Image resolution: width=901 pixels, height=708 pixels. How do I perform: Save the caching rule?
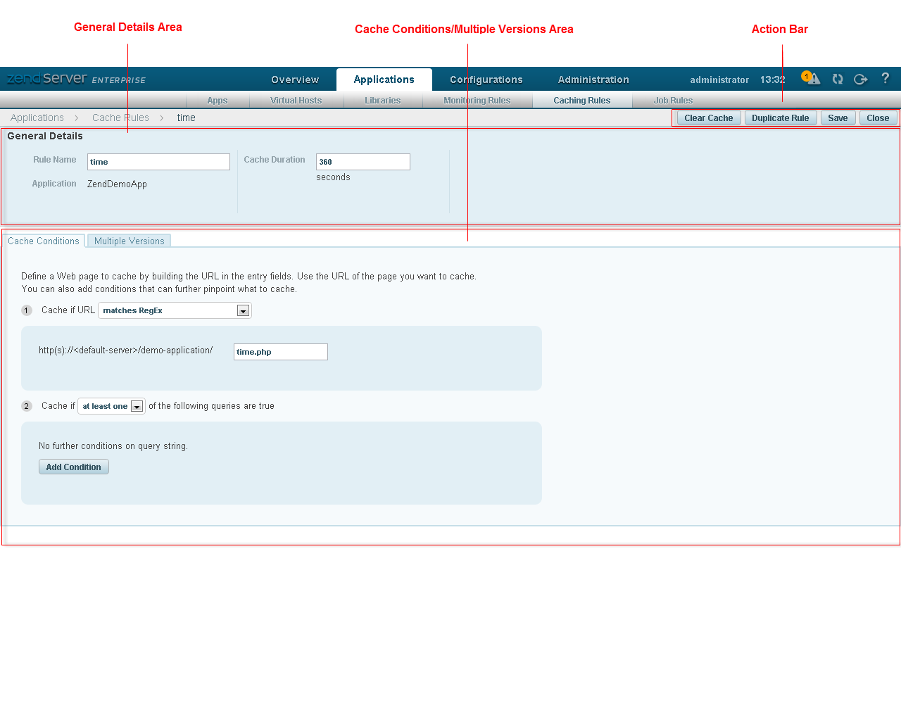838,118
